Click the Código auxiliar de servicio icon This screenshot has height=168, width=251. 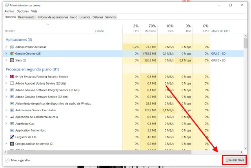[12, 144]
